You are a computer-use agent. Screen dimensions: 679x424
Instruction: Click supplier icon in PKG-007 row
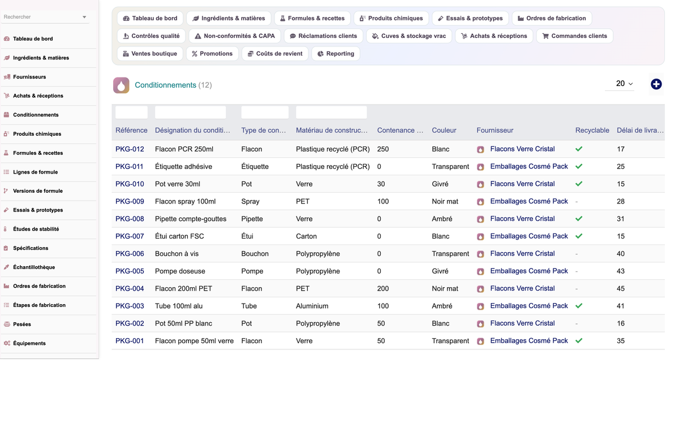coord(480,237)
